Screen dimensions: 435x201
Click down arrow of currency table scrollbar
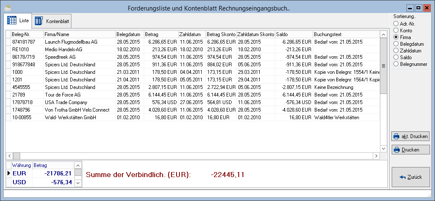[78, 183]
